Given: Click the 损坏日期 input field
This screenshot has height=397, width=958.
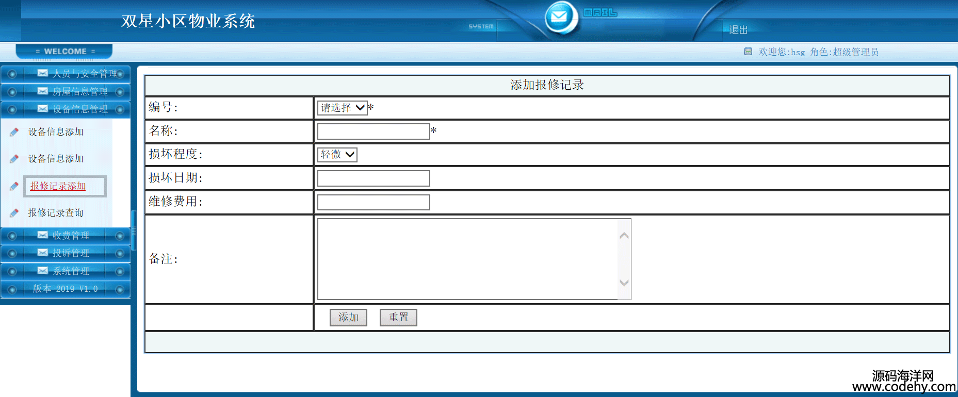Looking at the screenshot, I should [x=374, y=178].
